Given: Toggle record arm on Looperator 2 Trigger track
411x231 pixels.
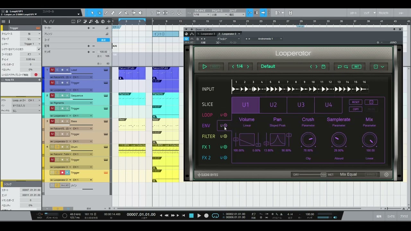Looking at the screenshot, I should point(62,173).
